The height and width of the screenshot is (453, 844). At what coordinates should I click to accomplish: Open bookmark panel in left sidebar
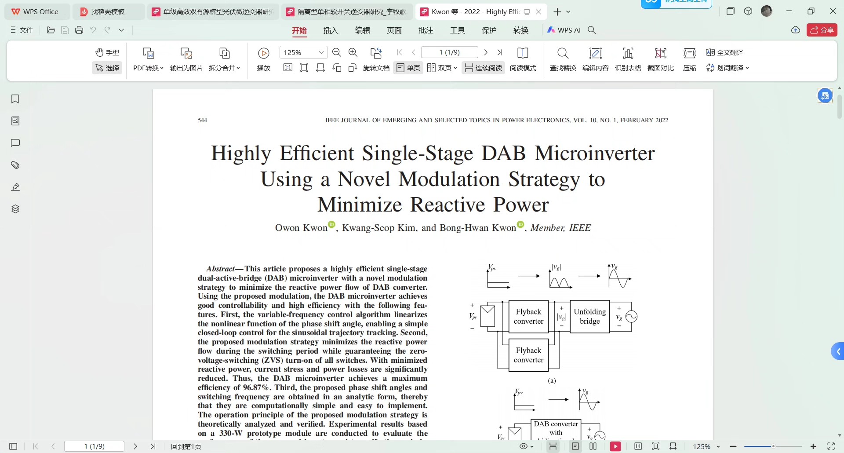point(15,99)
